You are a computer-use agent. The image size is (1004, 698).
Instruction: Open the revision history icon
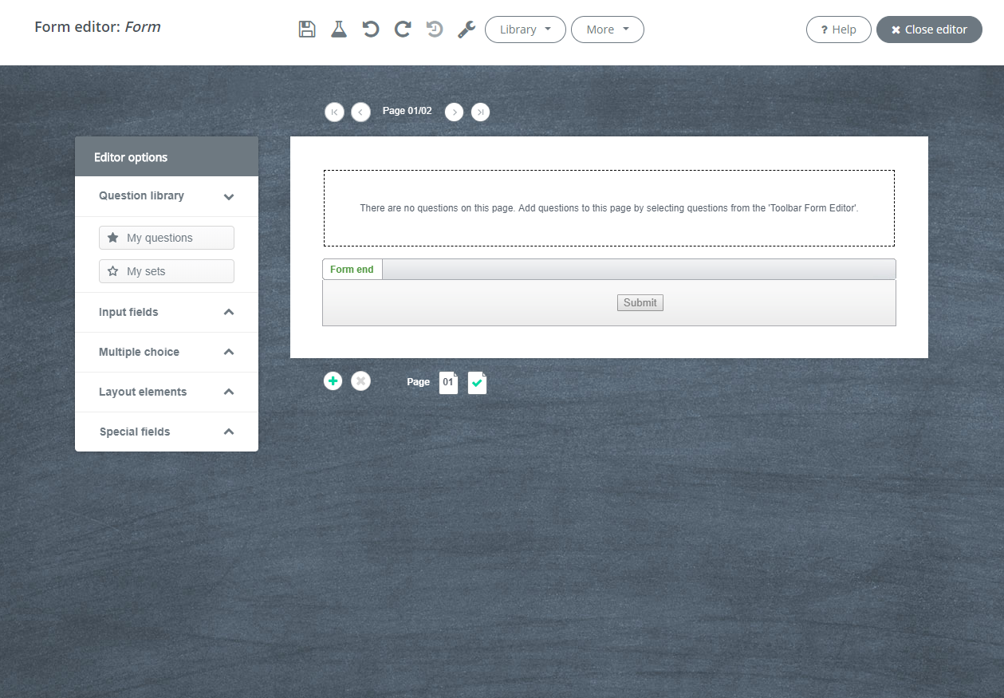pyautogui.click(x=435, y=30)
